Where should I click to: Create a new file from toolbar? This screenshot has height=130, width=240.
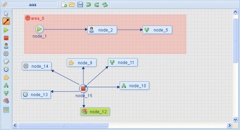(64, 4)
